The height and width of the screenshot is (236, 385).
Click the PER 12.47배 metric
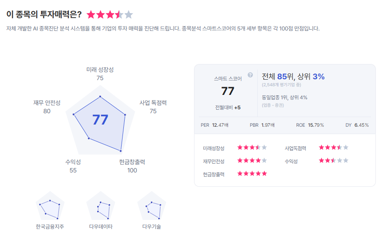point(215,125)
